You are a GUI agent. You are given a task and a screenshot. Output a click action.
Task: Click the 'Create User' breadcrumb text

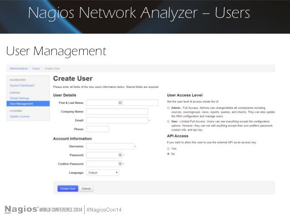coord(52,68)
